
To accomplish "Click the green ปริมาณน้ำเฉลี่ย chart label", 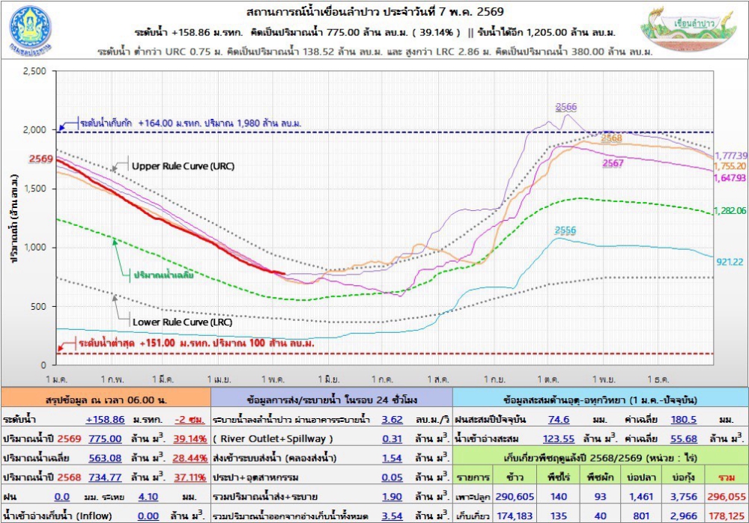I will 164,275.
